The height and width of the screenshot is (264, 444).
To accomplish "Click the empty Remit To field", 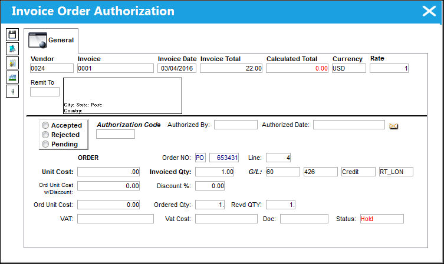I will click(45, 92).
